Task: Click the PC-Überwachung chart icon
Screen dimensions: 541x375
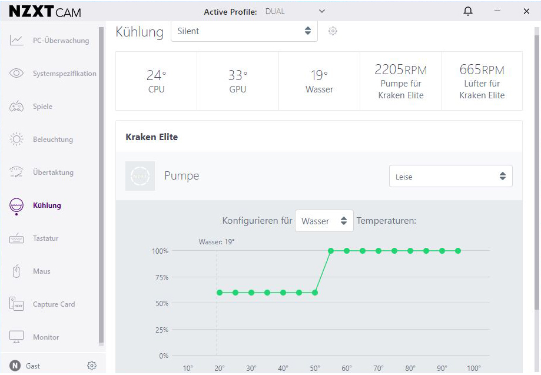Action: (x=16, y=41)
